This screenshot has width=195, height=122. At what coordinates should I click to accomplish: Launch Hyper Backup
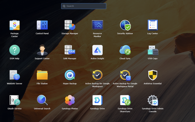point(69,75)
